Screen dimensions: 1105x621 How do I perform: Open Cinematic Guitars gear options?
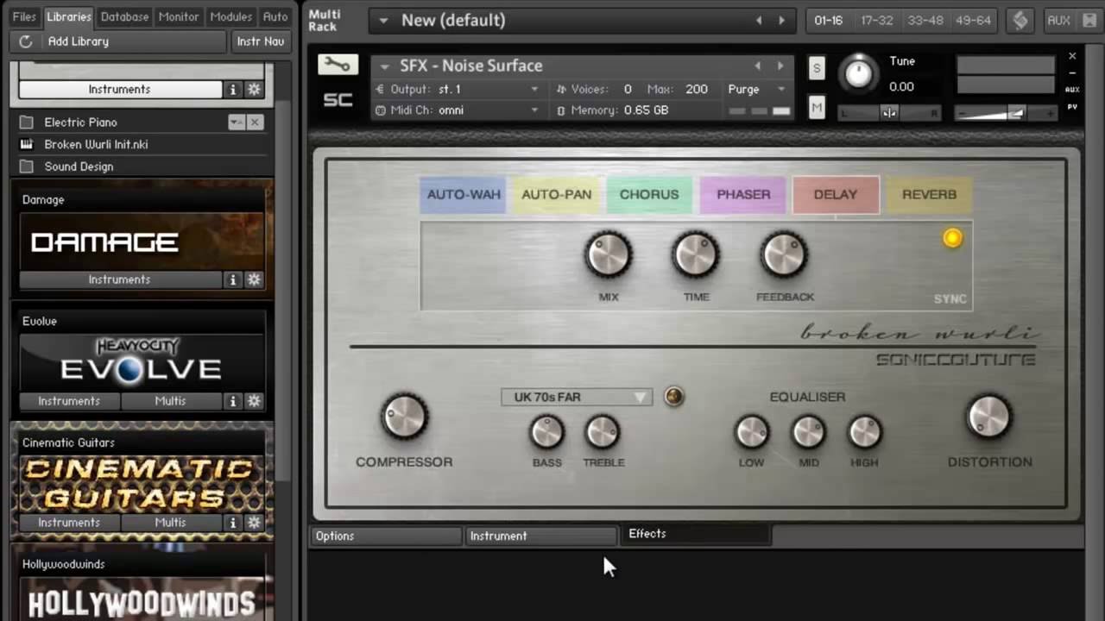[x=254, y=523]
